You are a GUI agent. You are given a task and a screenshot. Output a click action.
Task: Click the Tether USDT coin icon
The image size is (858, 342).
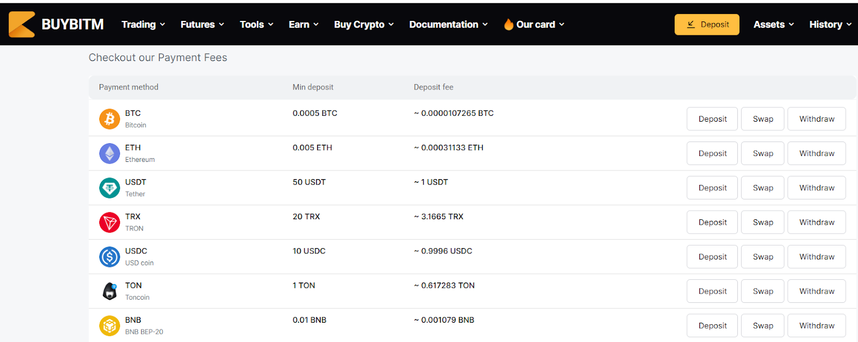109,188
